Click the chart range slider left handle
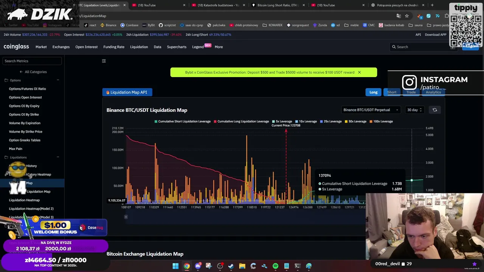This screenshot has width=484, height=272. pyautogui.click(x=126, y=217)
